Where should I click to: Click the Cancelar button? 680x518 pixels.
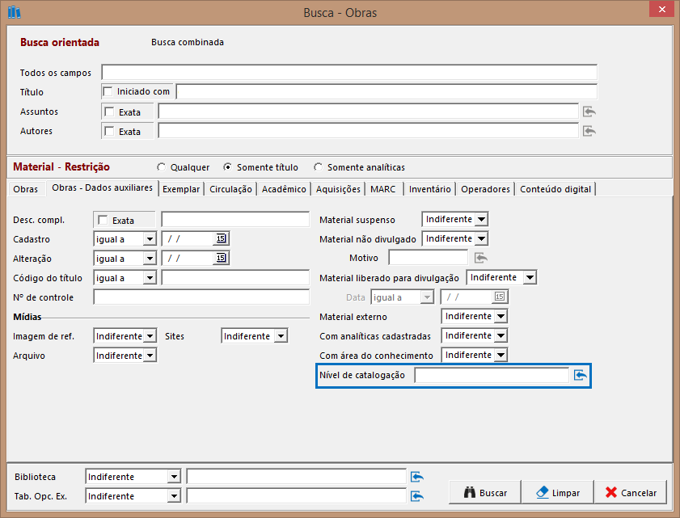pyautogui.click(x=631, y=492)
